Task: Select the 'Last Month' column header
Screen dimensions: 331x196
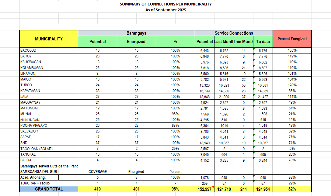Action: pyautogui.click(x=224, y=42)
